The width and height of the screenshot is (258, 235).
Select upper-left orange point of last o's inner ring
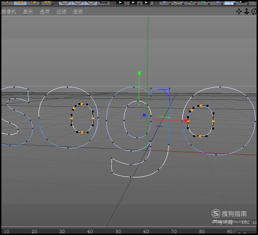192,110
